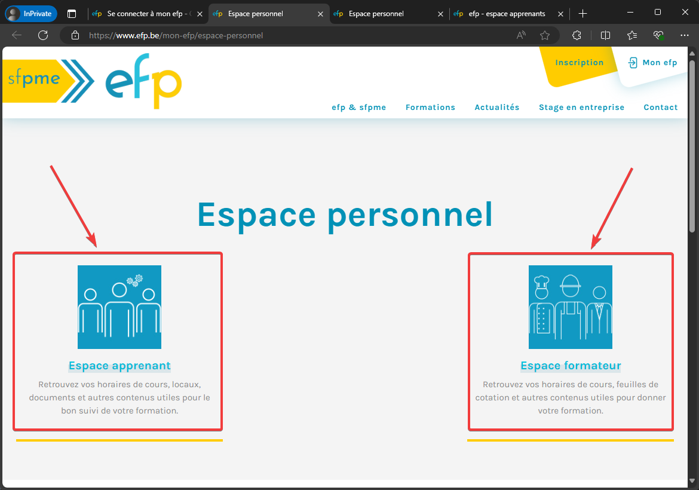Open Read aloud in address bar
The image size is (699, 490).
click(521, 35)
